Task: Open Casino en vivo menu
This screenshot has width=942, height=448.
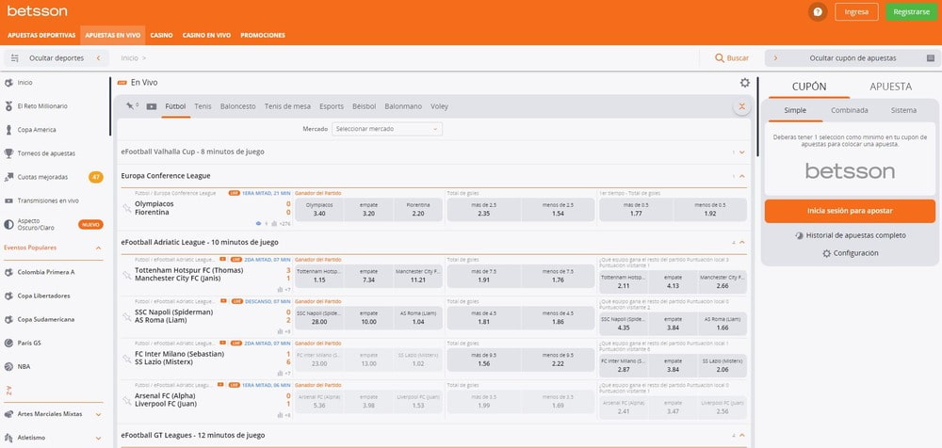Action: [x=206, y=36]
